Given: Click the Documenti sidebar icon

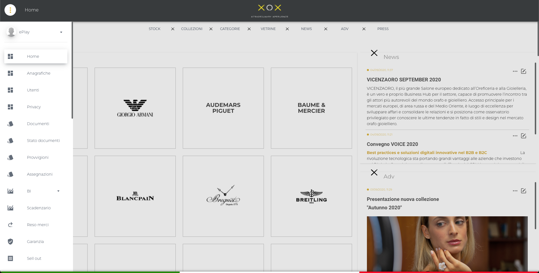Looking at the screenshot, I should click(10, 124).
